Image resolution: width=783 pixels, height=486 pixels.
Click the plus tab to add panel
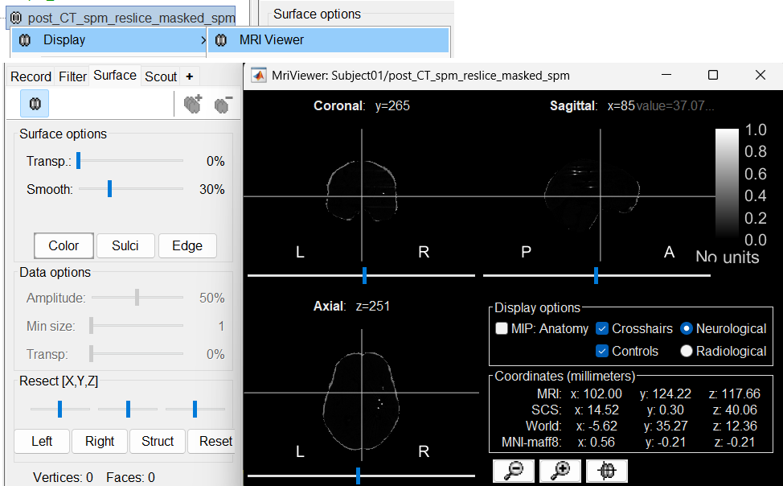click(190, 76)
